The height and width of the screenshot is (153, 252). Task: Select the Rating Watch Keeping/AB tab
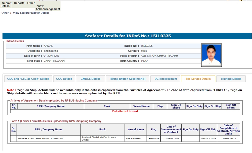pyautogui.click(x=127, y=79)
